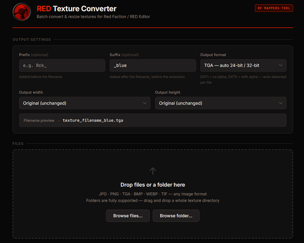Click the FILES section header
This screenshot has height=243, width=304.
coord(18,144)
